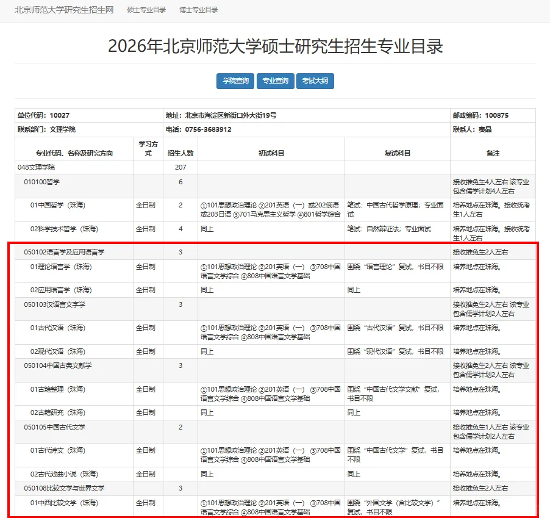Select the address 北京市海淀区新街口外大街19号
Image resolution: width=550 pixels, height=518 pixels.
(x=231, y=115)
